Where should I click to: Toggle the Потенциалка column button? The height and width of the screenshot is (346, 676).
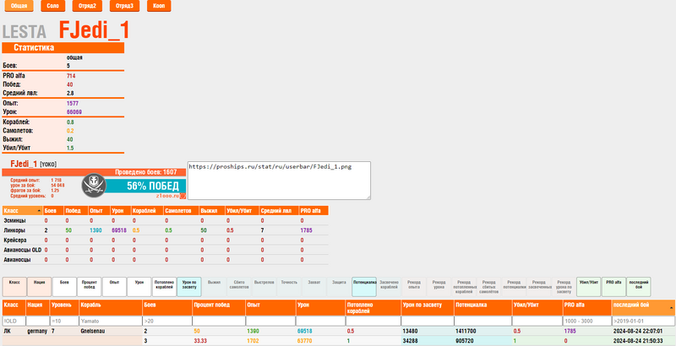coord(365,286)
